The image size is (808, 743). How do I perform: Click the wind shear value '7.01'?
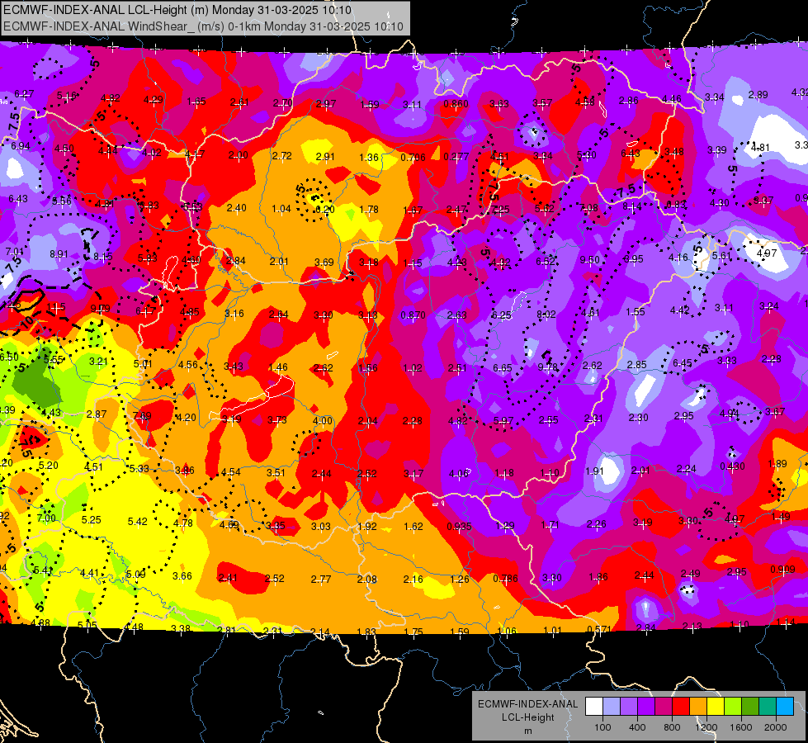14,252
